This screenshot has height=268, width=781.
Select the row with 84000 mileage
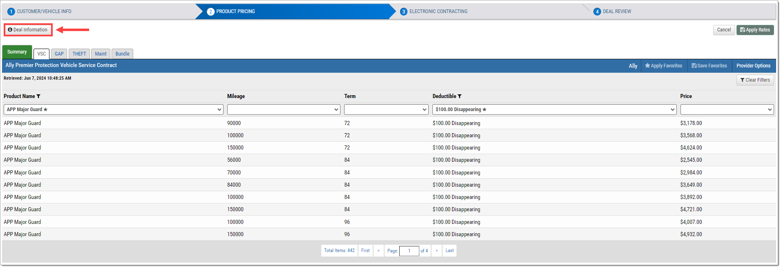389,185
